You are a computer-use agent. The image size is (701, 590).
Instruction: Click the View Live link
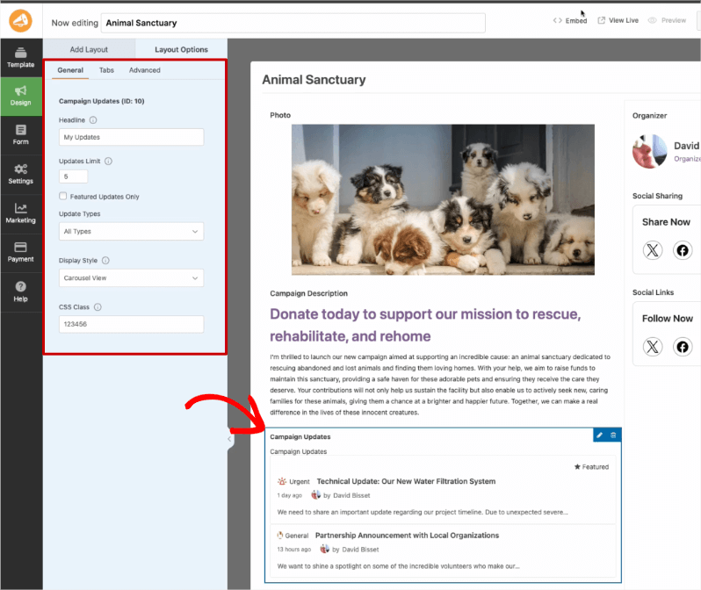pyautogui.click(x=618, y=20)
